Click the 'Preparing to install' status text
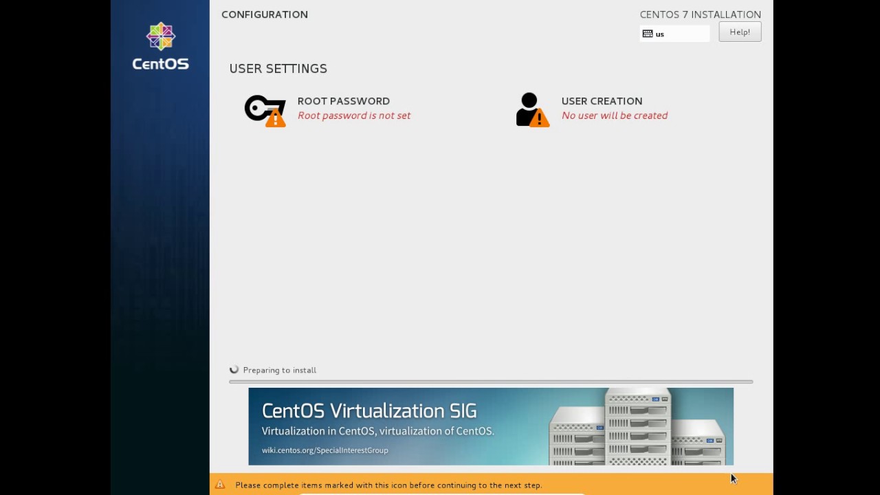This screenshot has width=880, height=495. click(279, 370)
